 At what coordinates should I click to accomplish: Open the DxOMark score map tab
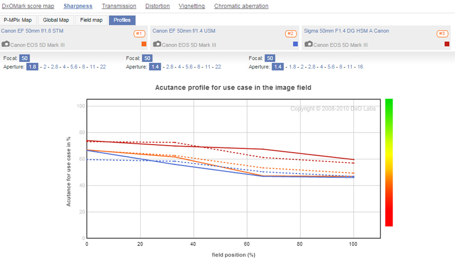[x=28, y=6]
